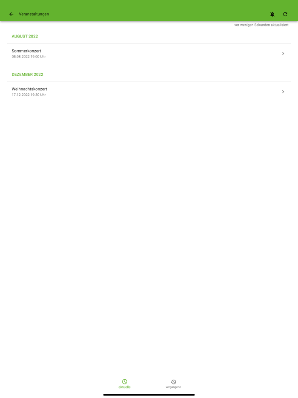The width and height of the screenshot is (298, 398).
Task: Click the 'vor wenigen Sekunden aktualisiert' status text
Action: pos(261,25)
